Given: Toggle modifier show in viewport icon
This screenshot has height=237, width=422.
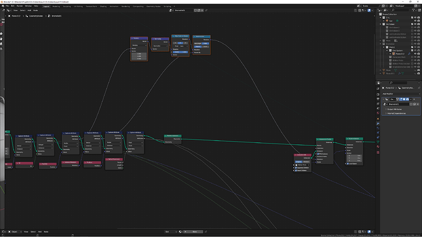Looking at the screenshot, I should pos(404,99).
